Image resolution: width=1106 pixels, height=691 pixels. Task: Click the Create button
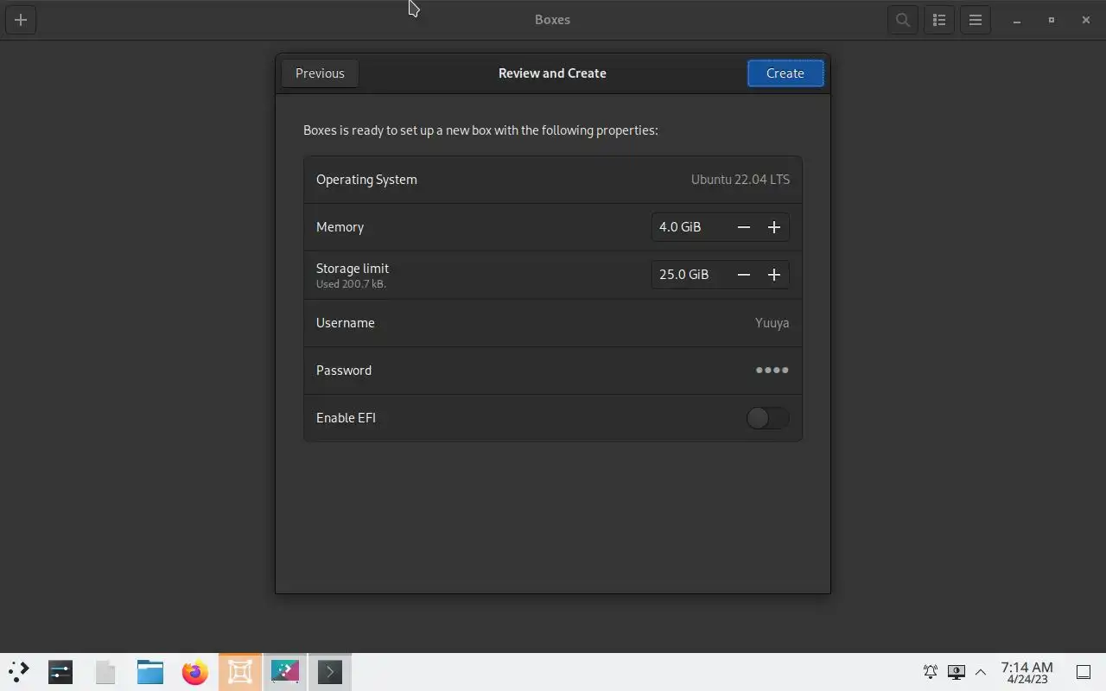click(785, 73)
